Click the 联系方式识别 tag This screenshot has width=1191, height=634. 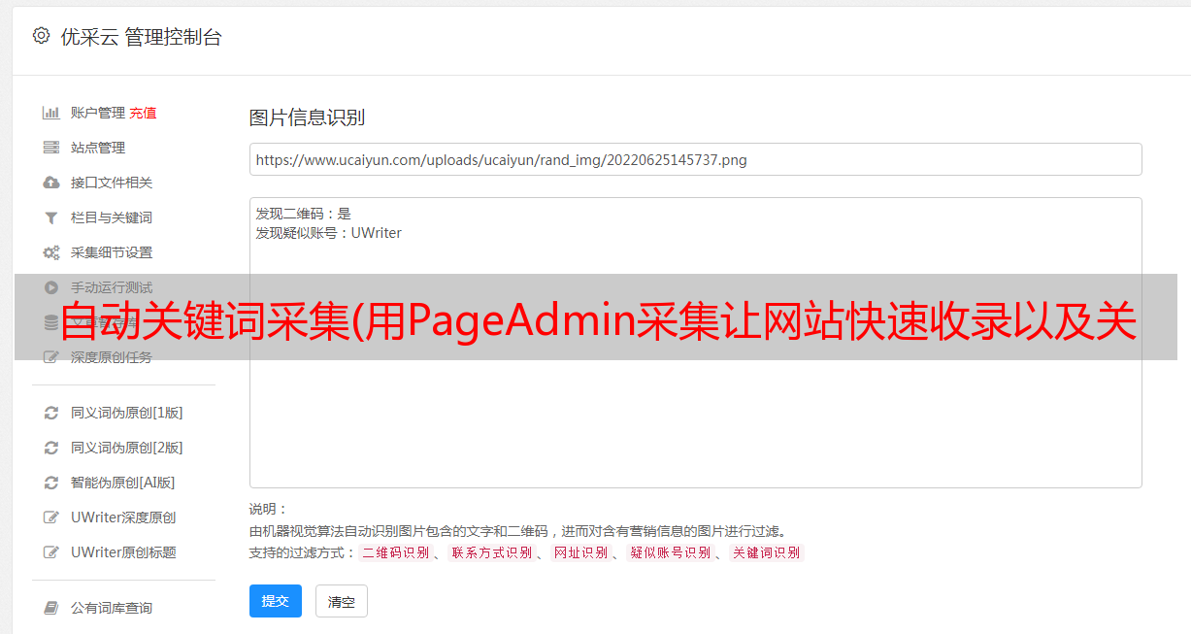click(x=491, y=552)
